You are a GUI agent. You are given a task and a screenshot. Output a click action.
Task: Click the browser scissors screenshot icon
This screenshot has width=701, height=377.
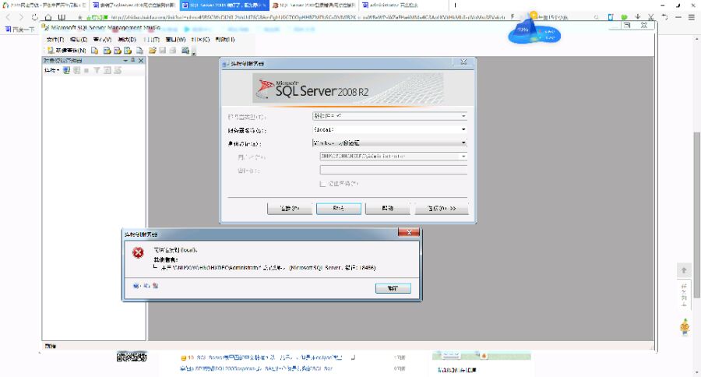(651, 17)
